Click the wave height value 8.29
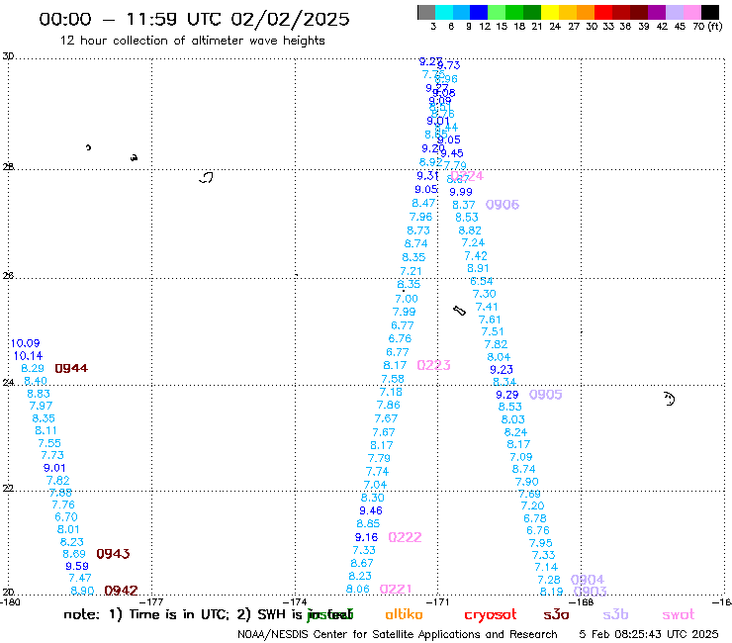Screen dimensions: 732x643 33,368
